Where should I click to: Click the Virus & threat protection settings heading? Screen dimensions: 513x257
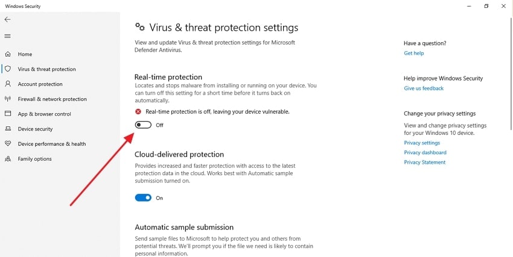[223, 28]
